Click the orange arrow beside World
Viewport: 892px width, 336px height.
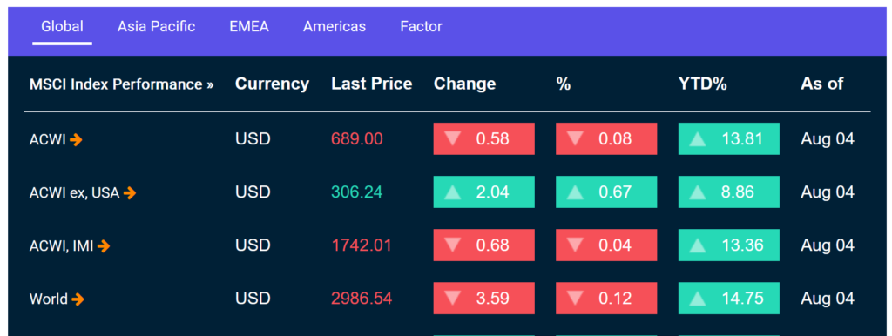point(78,299)
